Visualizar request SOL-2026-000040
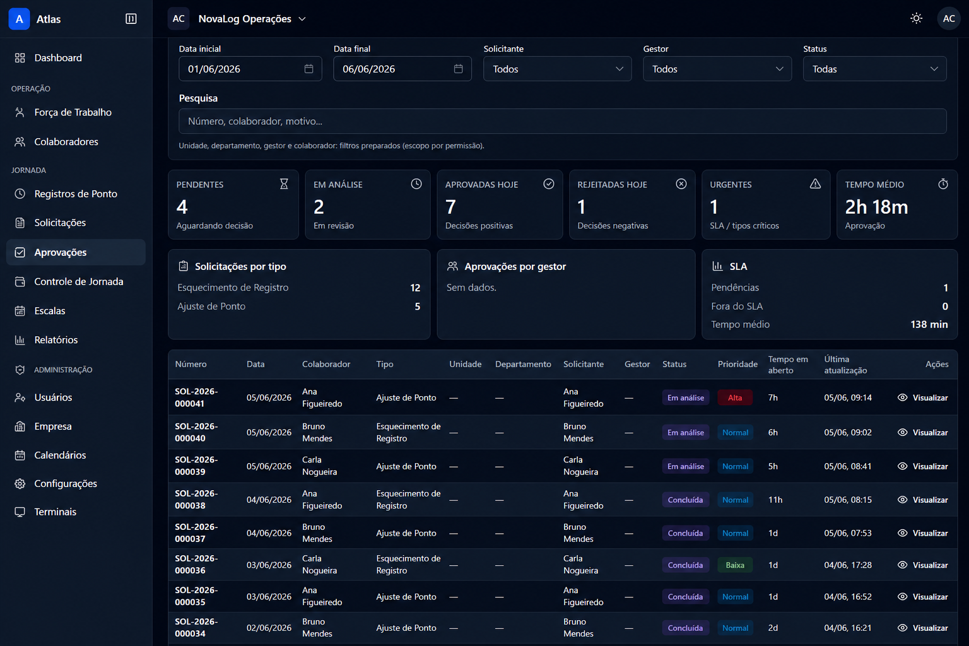 pos(922,432)
